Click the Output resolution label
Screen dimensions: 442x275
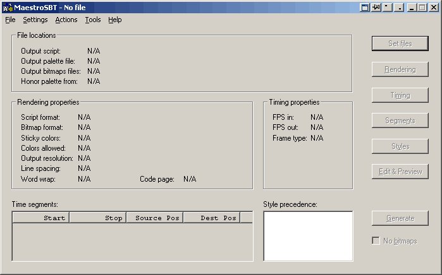point(47,158)
